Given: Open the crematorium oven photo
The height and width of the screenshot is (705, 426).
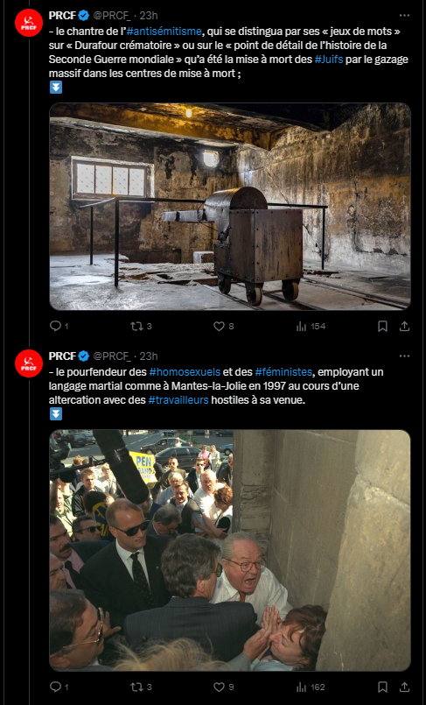Looking at the screenshot, I should (230, 207).
